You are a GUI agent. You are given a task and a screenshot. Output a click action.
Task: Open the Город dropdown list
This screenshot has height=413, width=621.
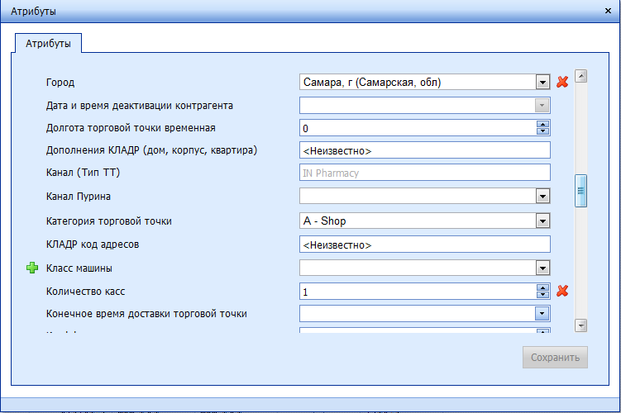[x=542, y=82]
